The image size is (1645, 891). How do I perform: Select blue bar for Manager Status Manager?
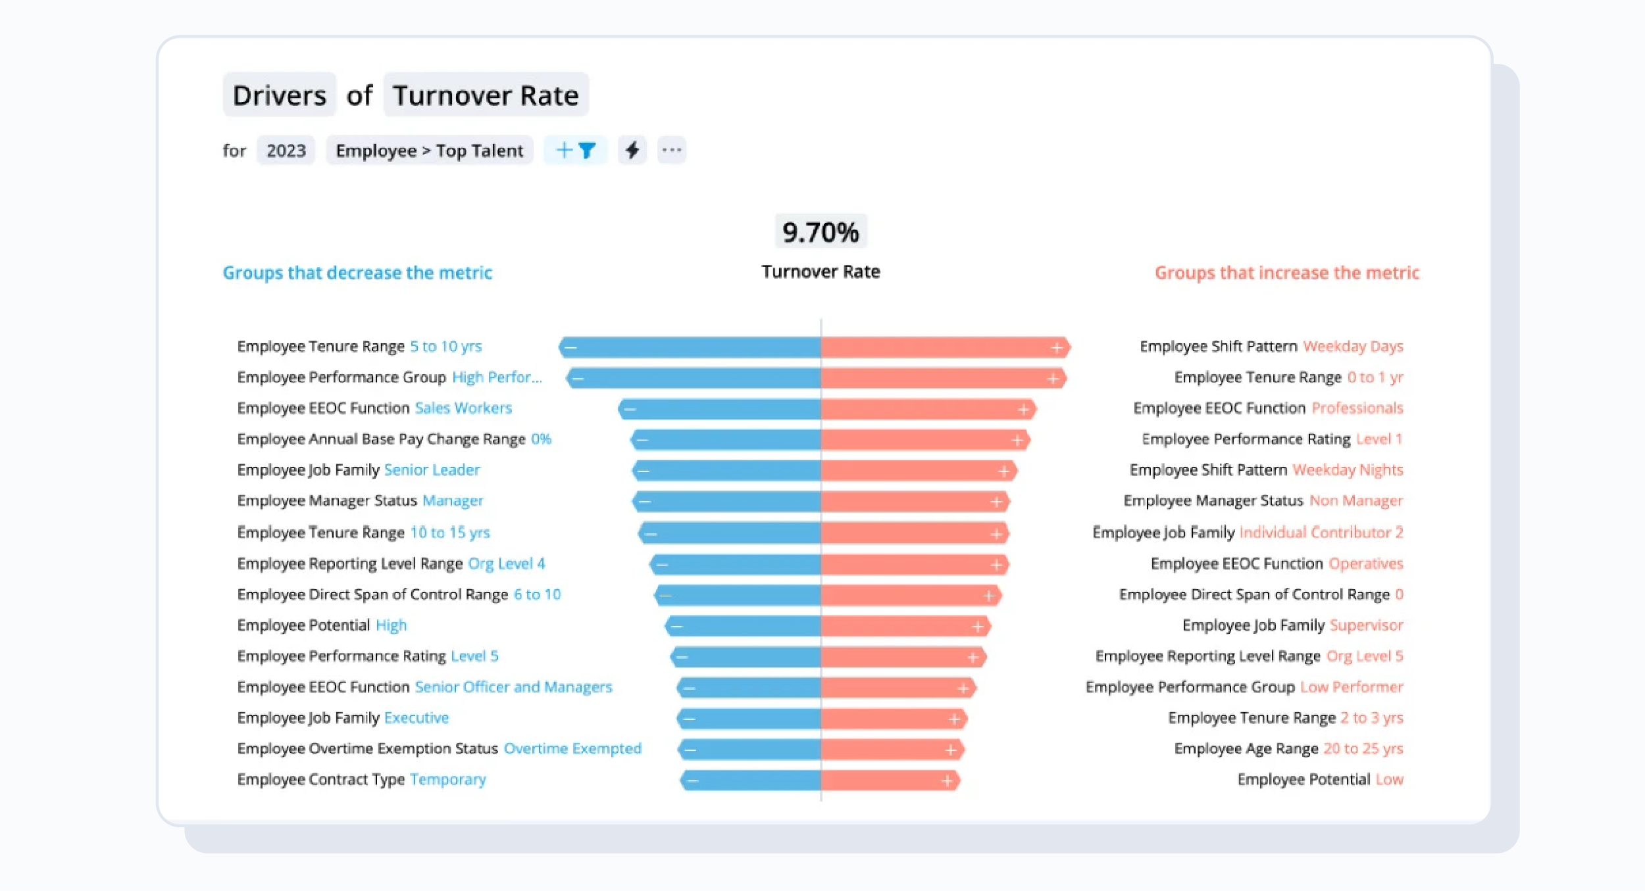tap(726, 502)
